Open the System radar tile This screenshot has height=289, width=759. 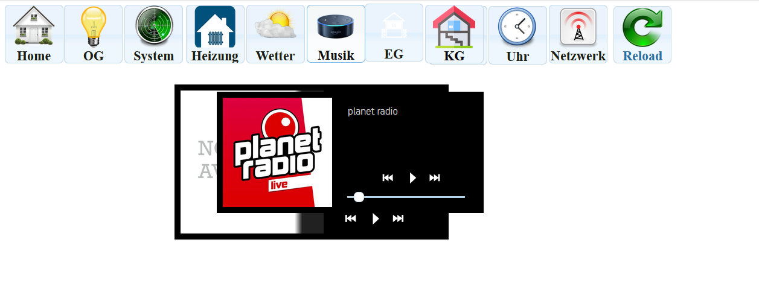pos(153,34)
